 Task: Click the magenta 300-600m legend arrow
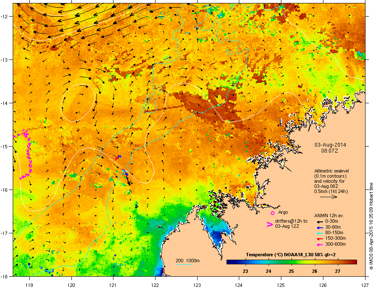320,244
